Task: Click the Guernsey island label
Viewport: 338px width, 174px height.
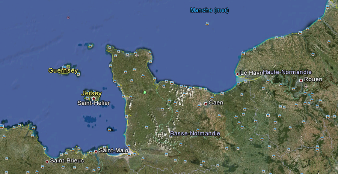Action: tap(63, 70)
